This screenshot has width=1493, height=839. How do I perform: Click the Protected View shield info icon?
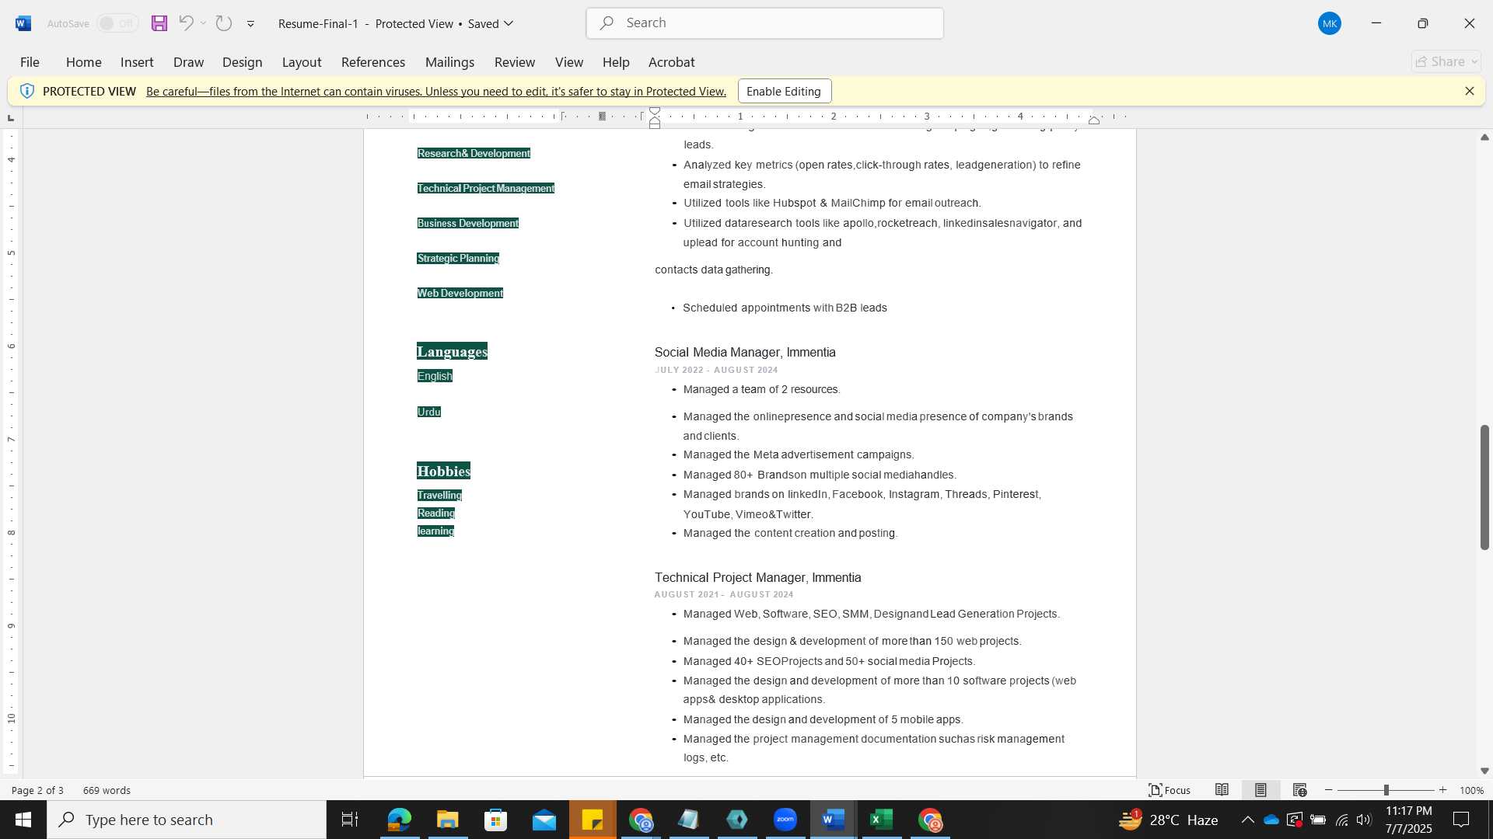tap(27, 91)
